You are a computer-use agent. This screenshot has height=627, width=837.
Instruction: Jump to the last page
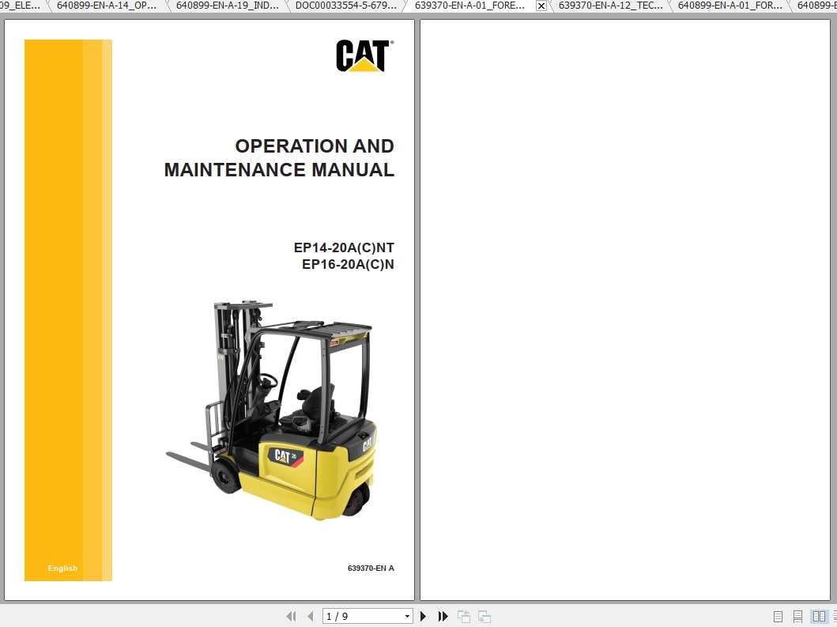443,616
